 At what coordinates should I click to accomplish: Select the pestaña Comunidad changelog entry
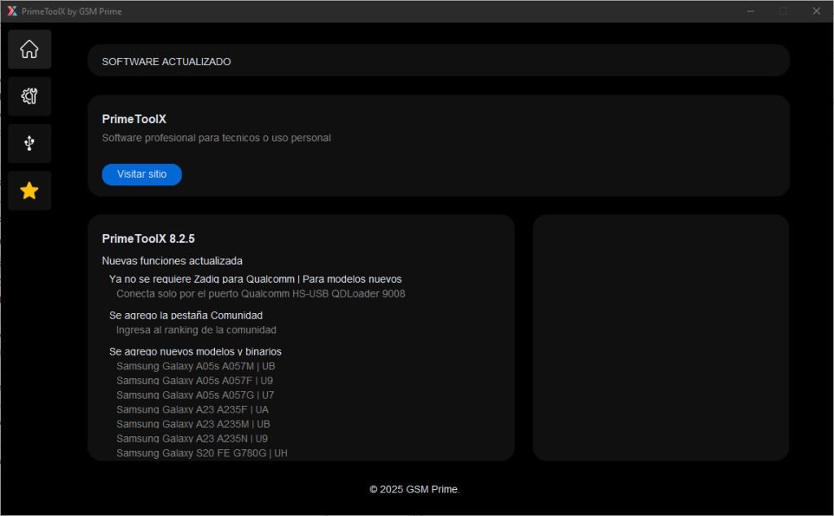[186, 315]
